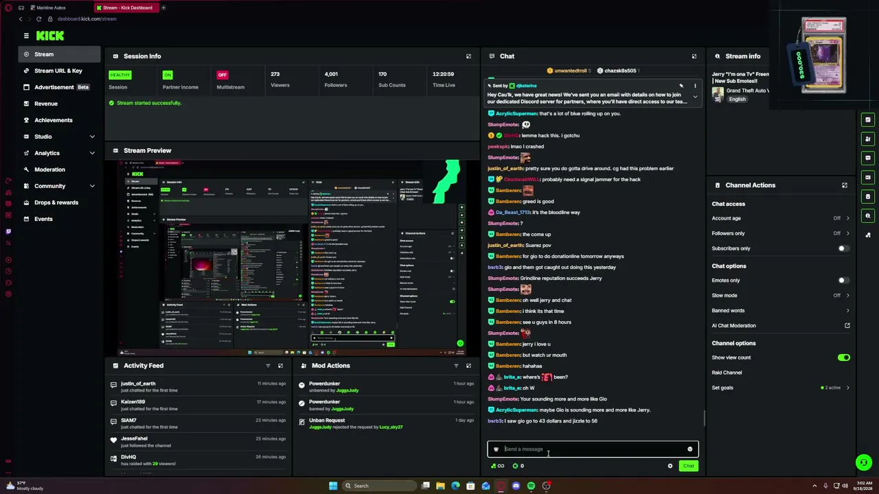Viewport: 879px width, 494px height.
Task: Click the Windows taskbar Search box
Action: (x=378, y=486)
